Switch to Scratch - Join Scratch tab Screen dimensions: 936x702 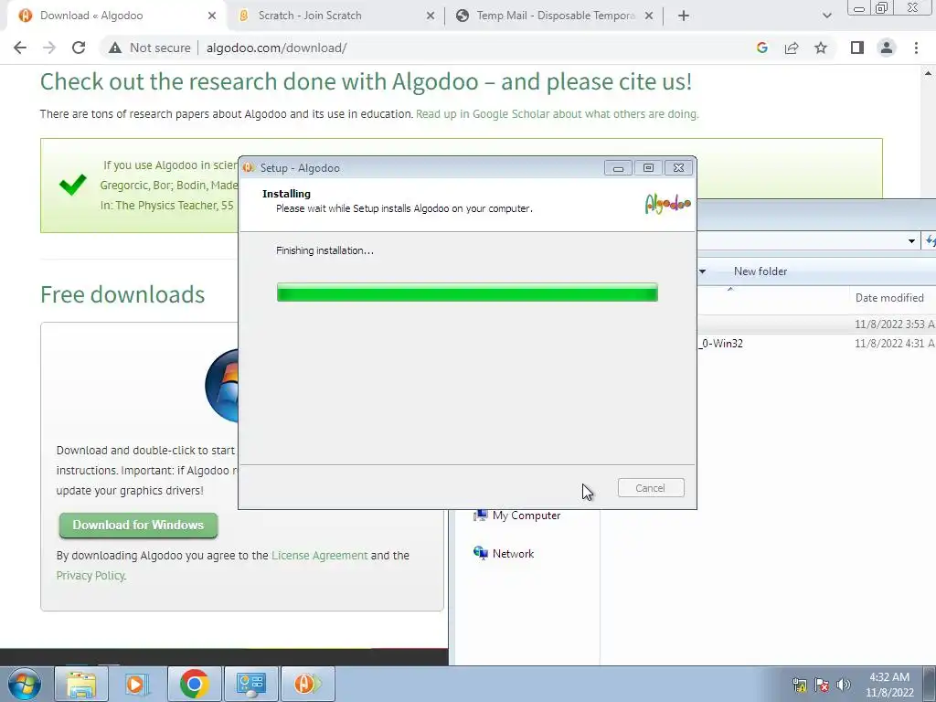336,16
